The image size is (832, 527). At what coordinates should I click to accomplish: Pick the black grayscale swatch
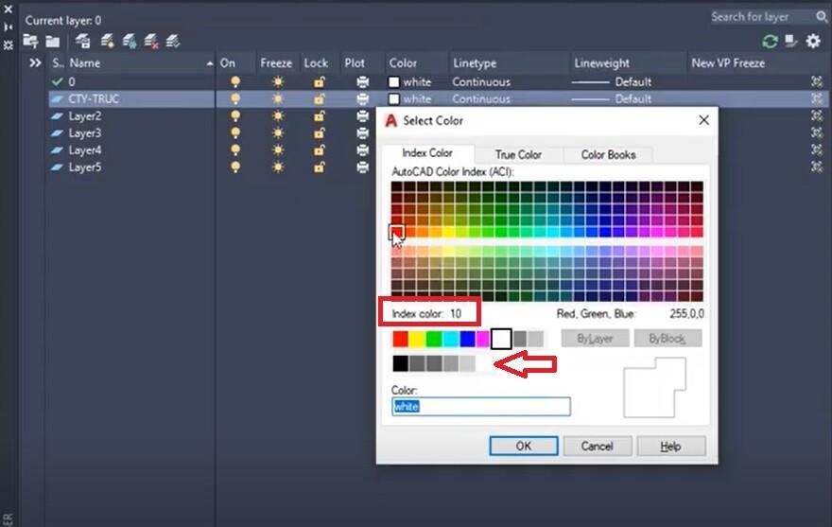[401, 363]
